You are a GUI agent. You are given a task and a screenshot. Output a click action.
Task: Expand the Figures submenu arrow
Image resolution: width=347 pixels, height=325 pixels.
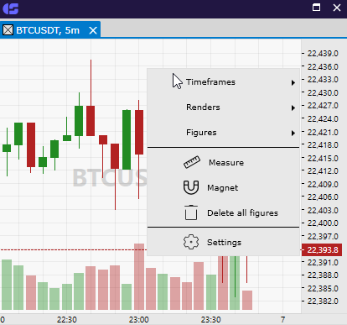click(293, 133)
